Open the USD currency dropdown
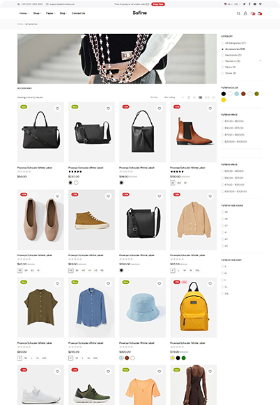The width and height of the screenshot is (280, 405). coord(237,4)
